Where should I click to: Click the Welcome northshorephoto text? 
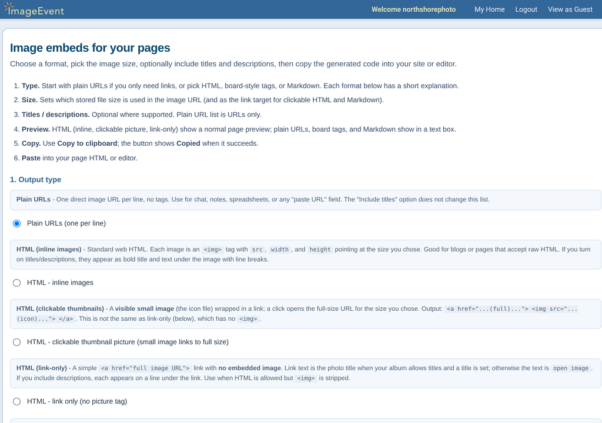pos(413,9)
